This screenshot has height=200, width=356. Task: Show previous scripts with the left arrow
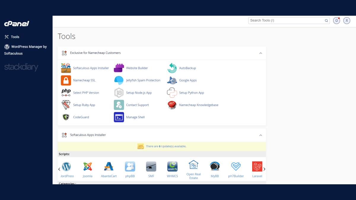(x=59, y=169)
